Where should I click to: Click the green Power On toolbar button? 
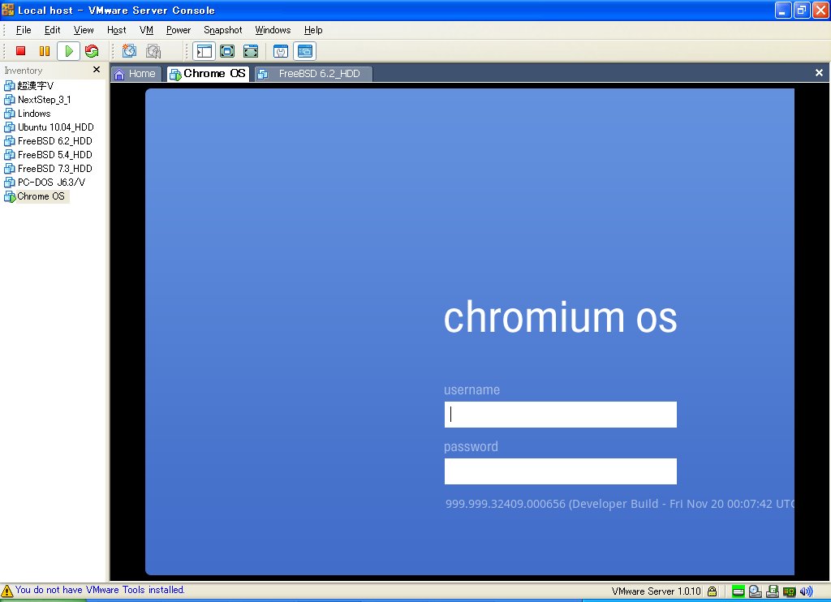click(x=68, y=51)
